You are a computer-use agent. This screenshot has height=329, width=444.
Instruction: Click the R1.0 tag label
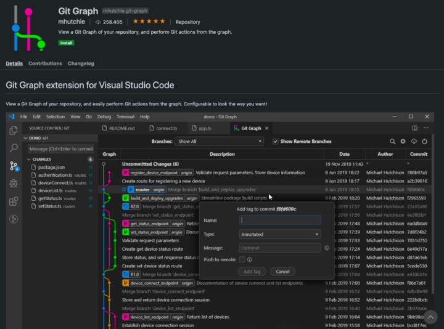point(131,274)
